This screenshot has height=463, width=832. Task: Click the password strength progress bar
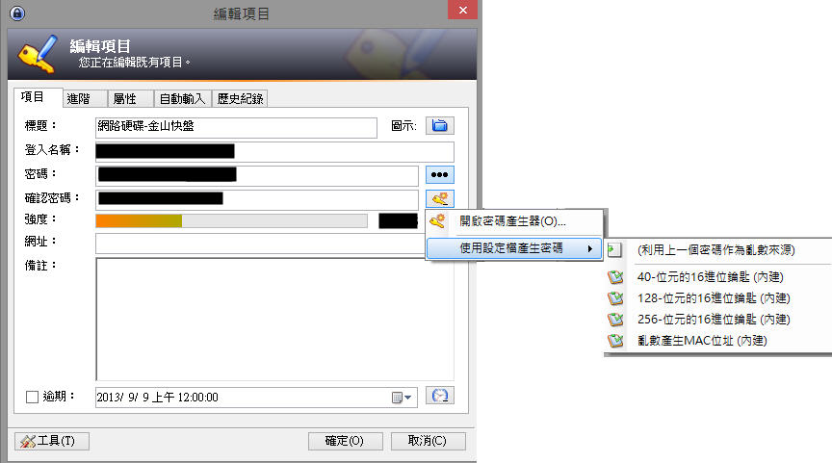231,220
